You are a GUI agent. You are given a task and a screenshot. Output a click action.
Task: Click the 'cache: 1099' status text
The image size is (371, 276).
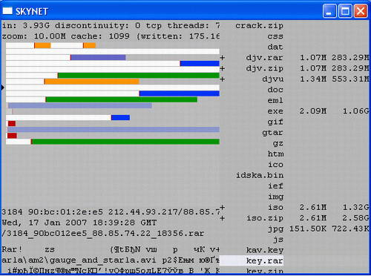tap(100, 36)
